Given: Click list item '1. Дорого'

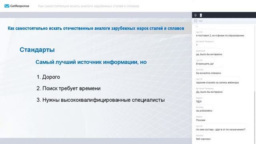Looking at the screenshot, I should [48, 77].
